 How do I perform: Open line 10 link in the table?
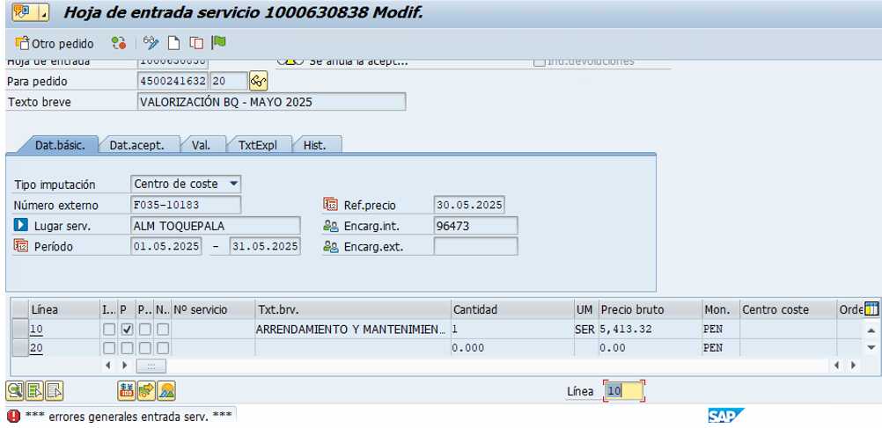tap(37, 329)
